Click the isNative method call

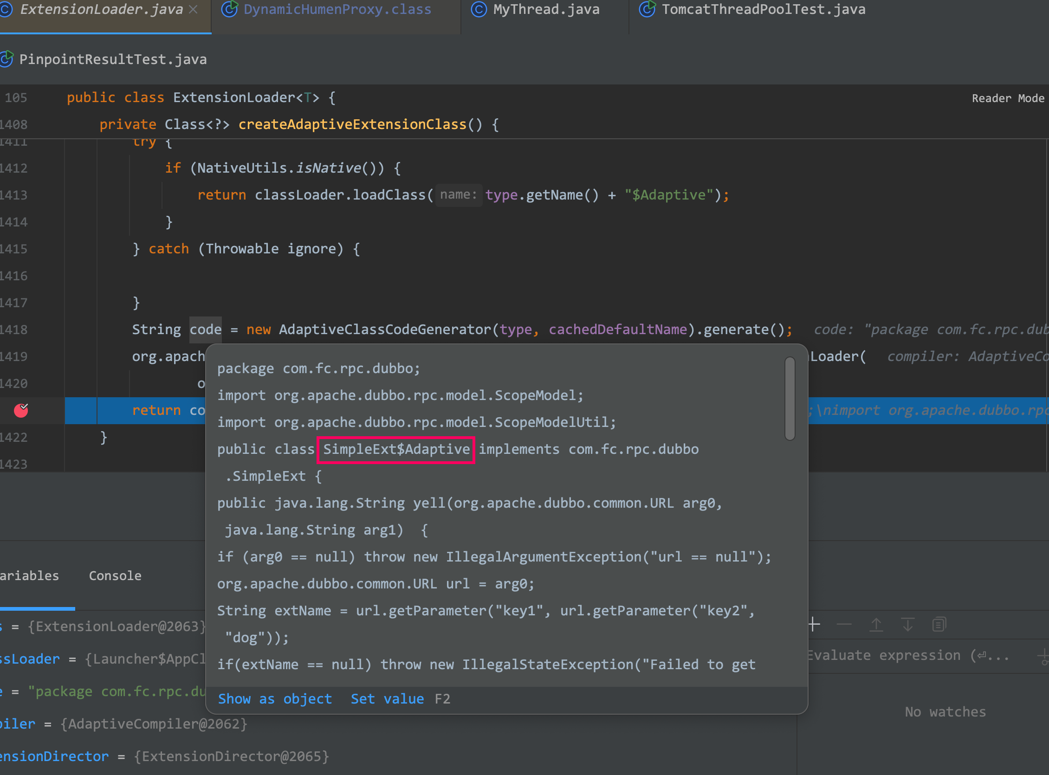(x=329, y=168)
